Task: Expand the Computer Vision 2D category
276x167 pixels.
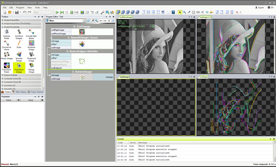Action: 2,78
